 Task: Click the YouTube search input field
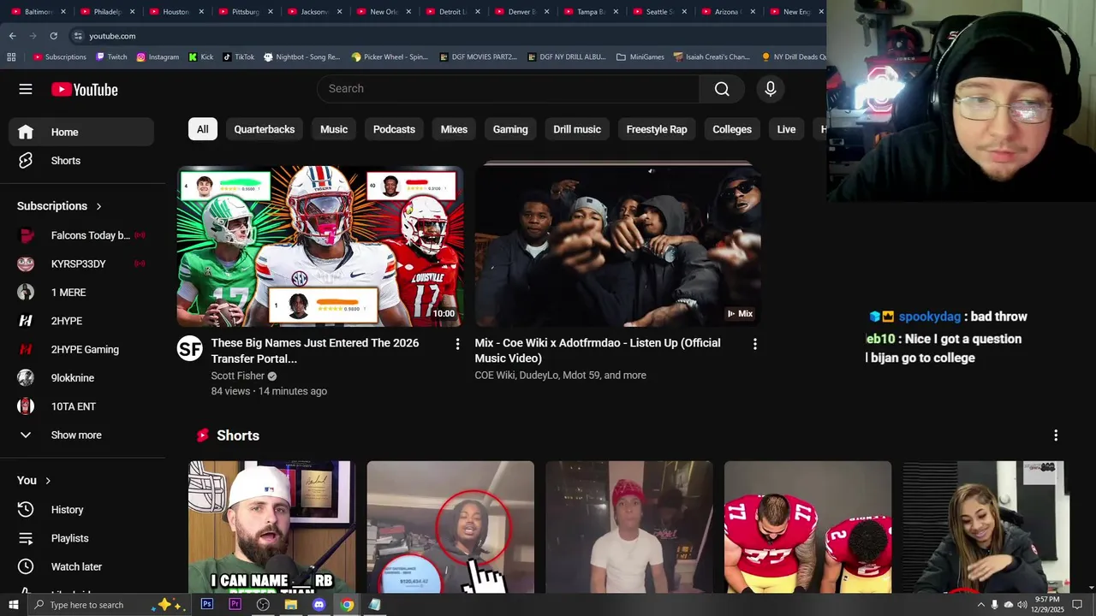coord(509,89)
